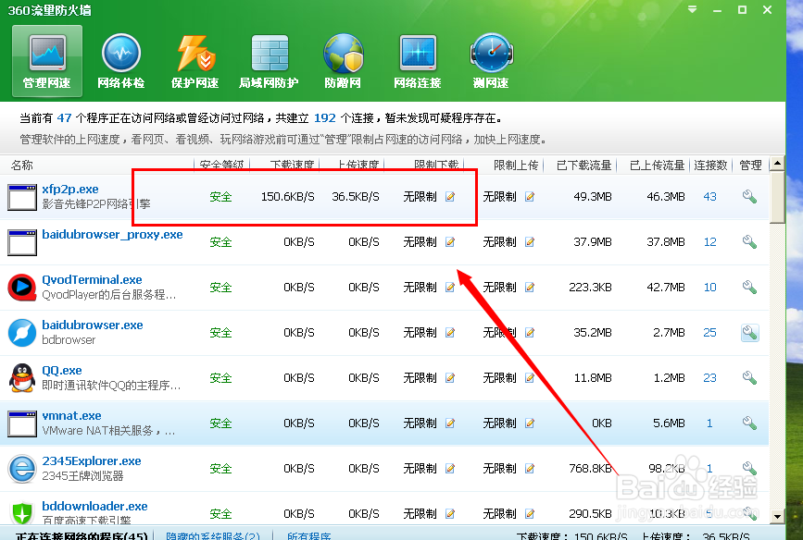Open the 局域网防护 tool

pyautogui.click(x=269, y=61)
